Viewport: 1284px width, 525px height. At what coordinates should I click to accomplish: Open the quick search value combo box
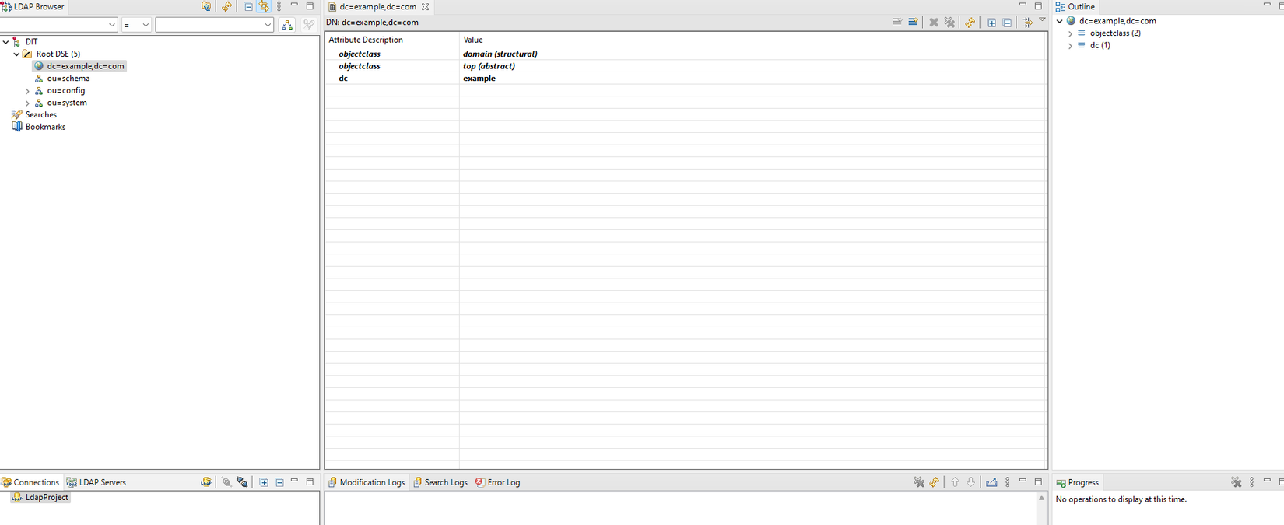214,25
